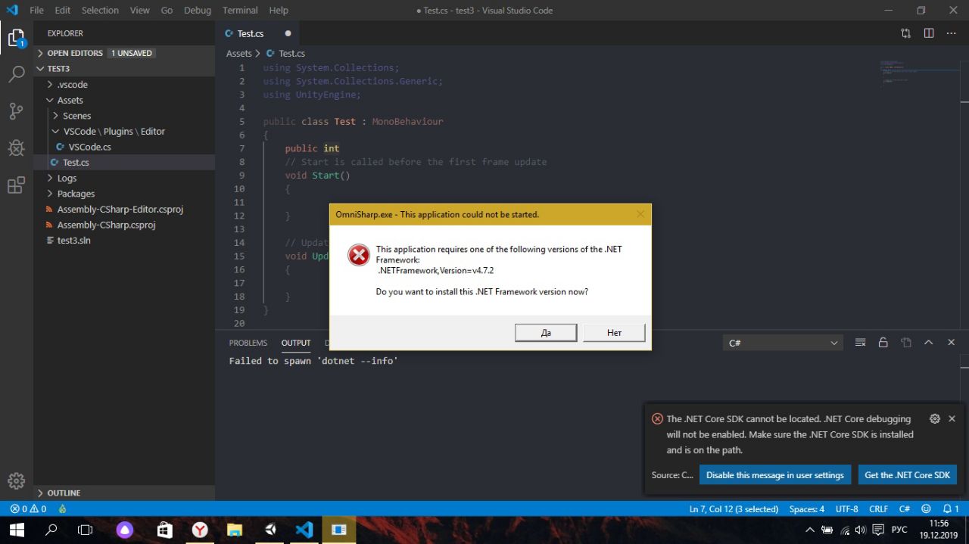Change encoding via UTF-8 status entry
The image size is (969, 544).
pyautogui.click(x=847, y=509)
